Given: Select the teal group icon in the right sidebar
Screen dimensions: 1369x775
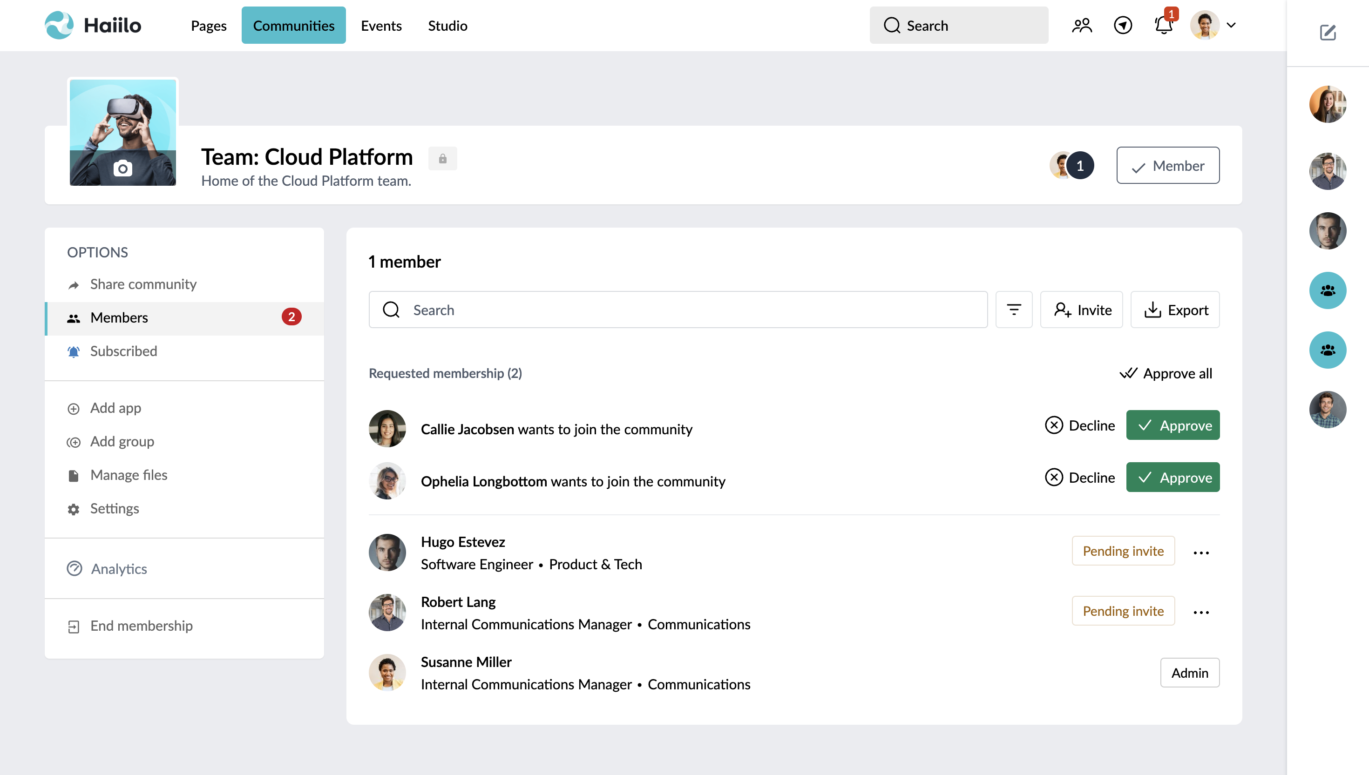Looking at the screenshot, I should click(x=1328, y=290).
